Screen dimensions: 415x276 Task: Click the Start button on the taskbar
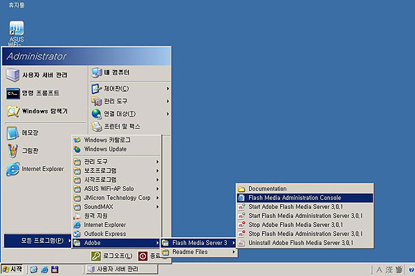12,269
